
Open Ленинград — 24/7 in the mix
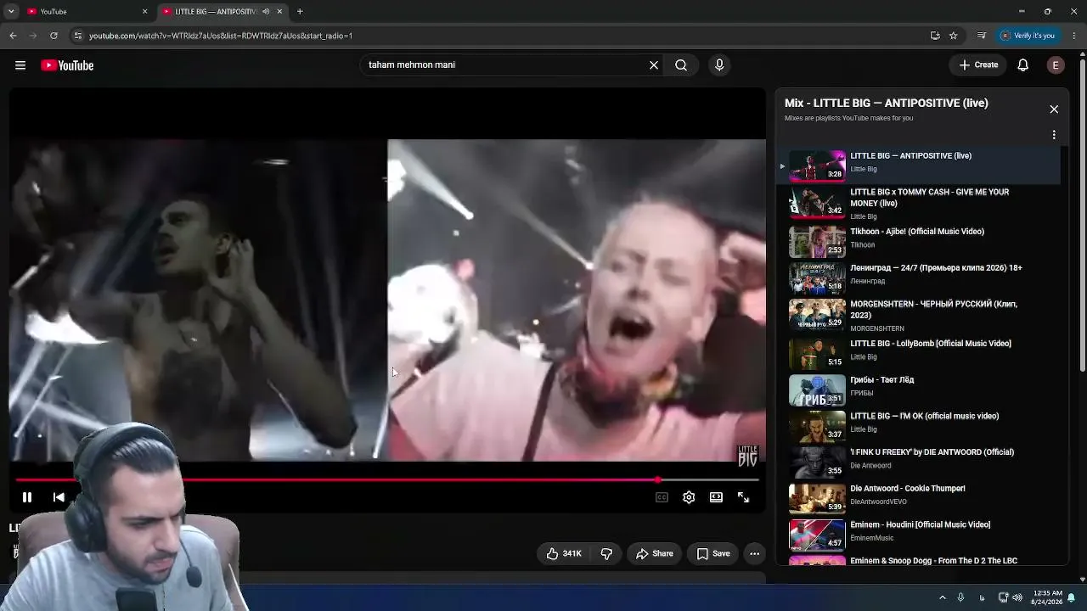pos(921,277)
